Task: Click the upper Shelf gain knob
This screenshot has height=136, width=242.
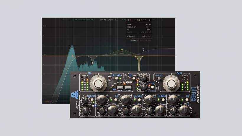Action: coord(85,100)
